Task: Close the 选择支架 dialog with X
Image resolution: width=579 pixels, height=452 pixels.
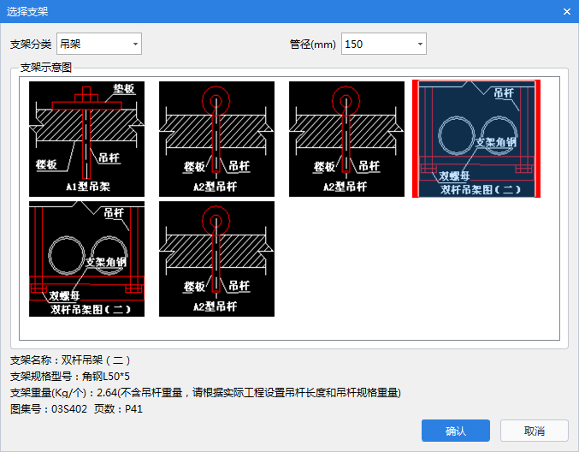Action: [x=567, y=12]
